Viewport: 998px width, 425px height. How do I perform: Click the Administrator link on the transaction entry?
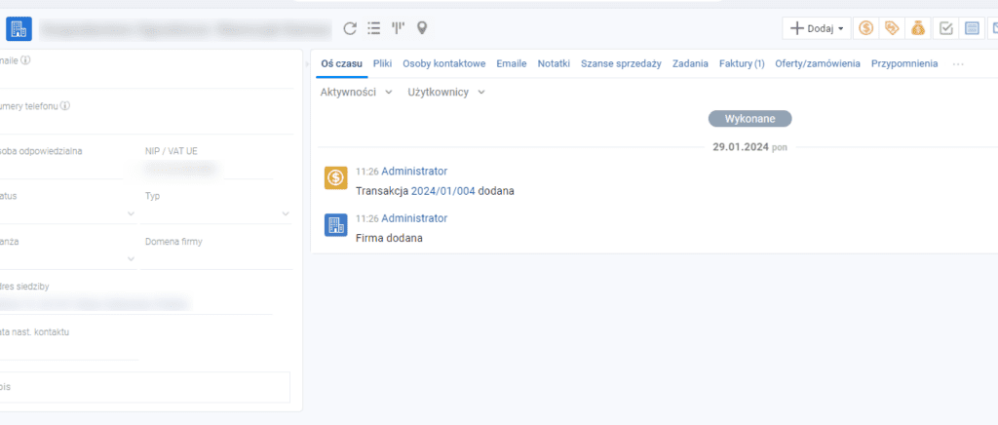[x=414, y=171]
